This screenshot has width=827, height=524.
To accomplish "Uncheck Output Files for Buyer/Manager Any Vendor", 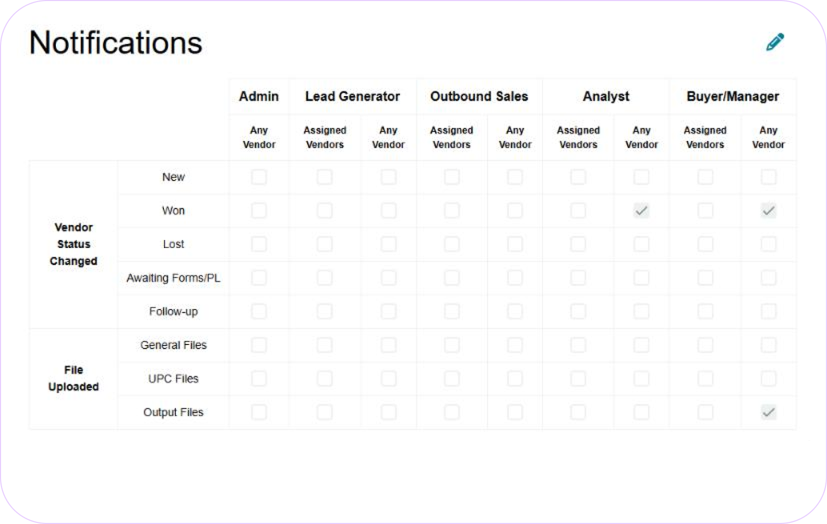I will coord(768,412).
